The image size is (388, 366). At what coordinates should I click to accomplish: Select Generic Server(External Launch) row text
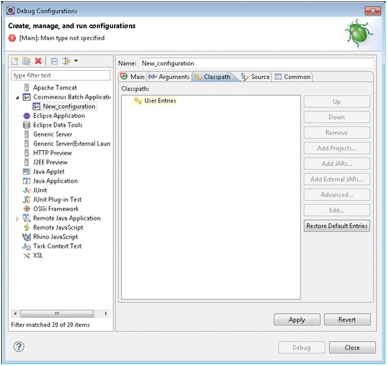(x=72, y=144)
